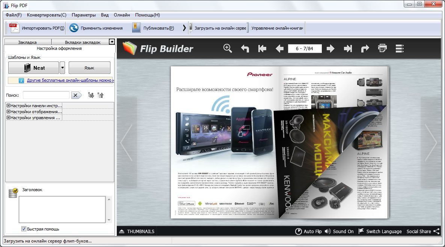
Task: Click the zoom in magnifier icon
Action: (x=228, y=48)
